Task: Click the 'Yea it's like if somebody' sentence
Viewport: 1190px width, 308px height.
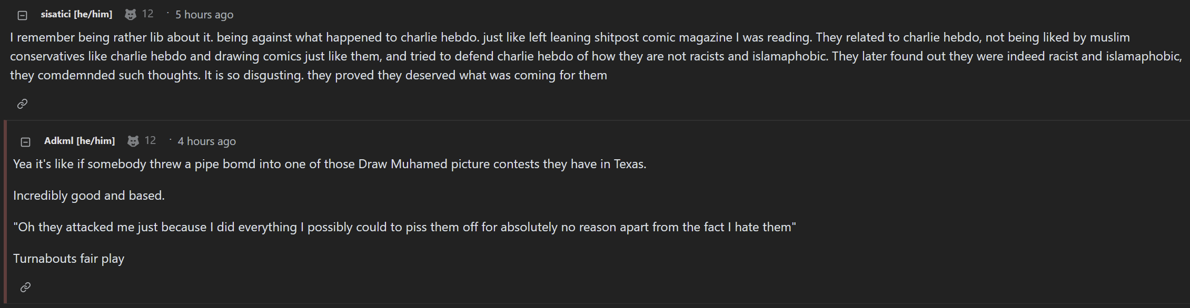Action: coord(330,164)
